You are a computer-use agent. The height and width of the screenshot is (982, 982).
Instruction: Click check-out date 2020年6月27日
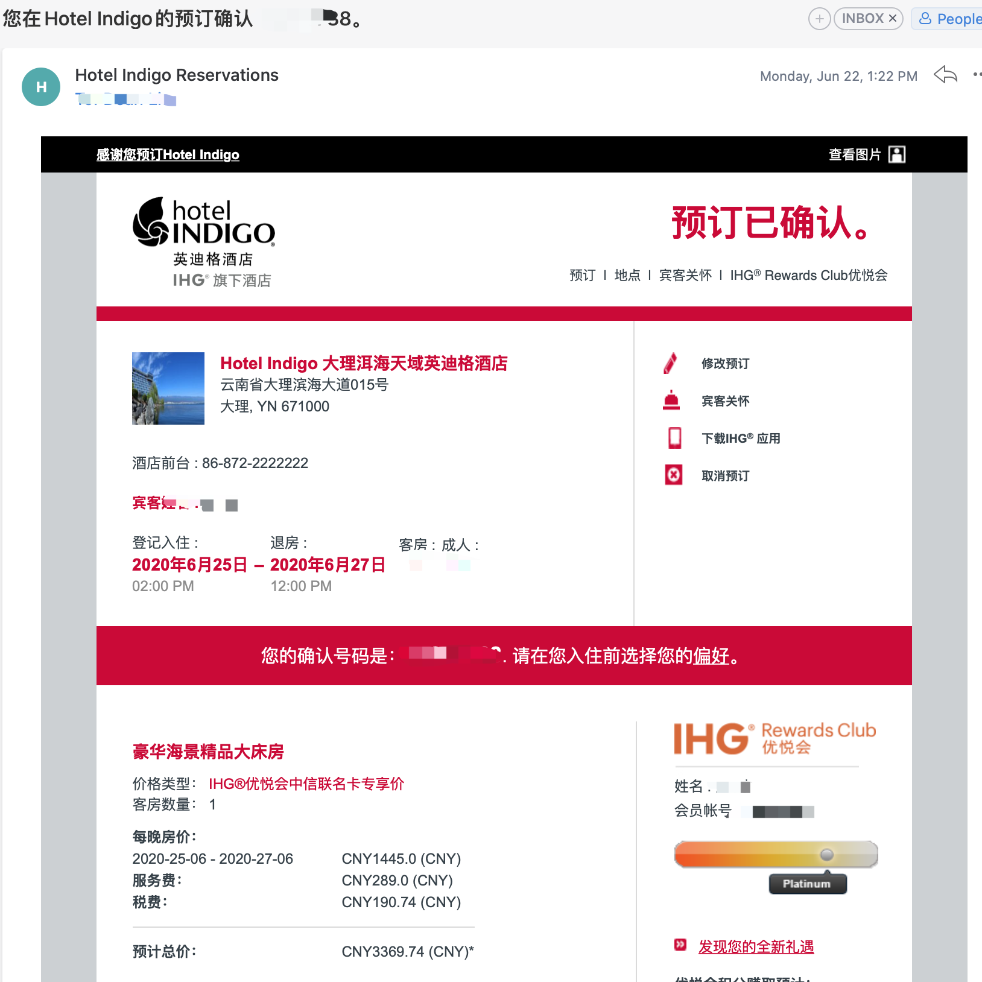pyautogui.click(x=328, y=565)
